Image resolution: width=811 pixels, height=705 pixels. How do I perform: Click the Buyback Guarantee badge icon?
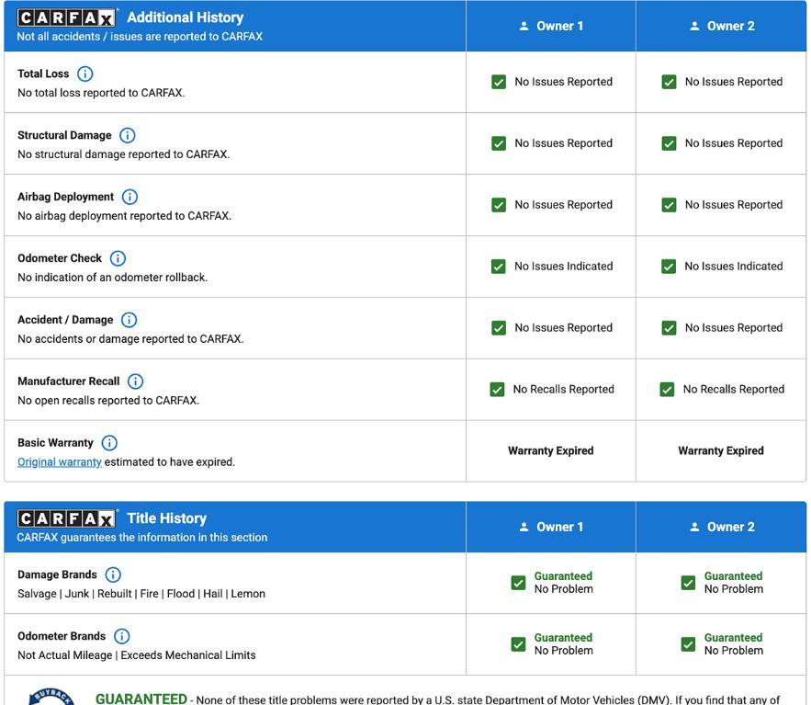(x=51, y=697)
